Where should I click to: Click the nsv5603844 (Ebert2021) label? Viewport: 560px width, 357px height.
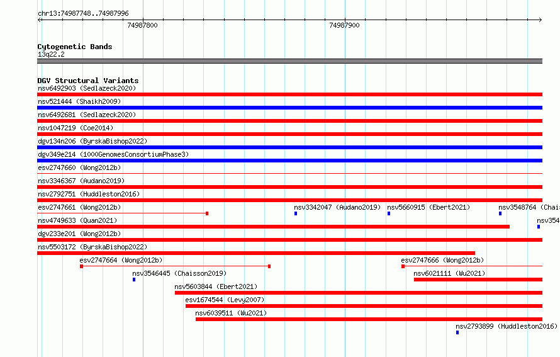(216, 286)
